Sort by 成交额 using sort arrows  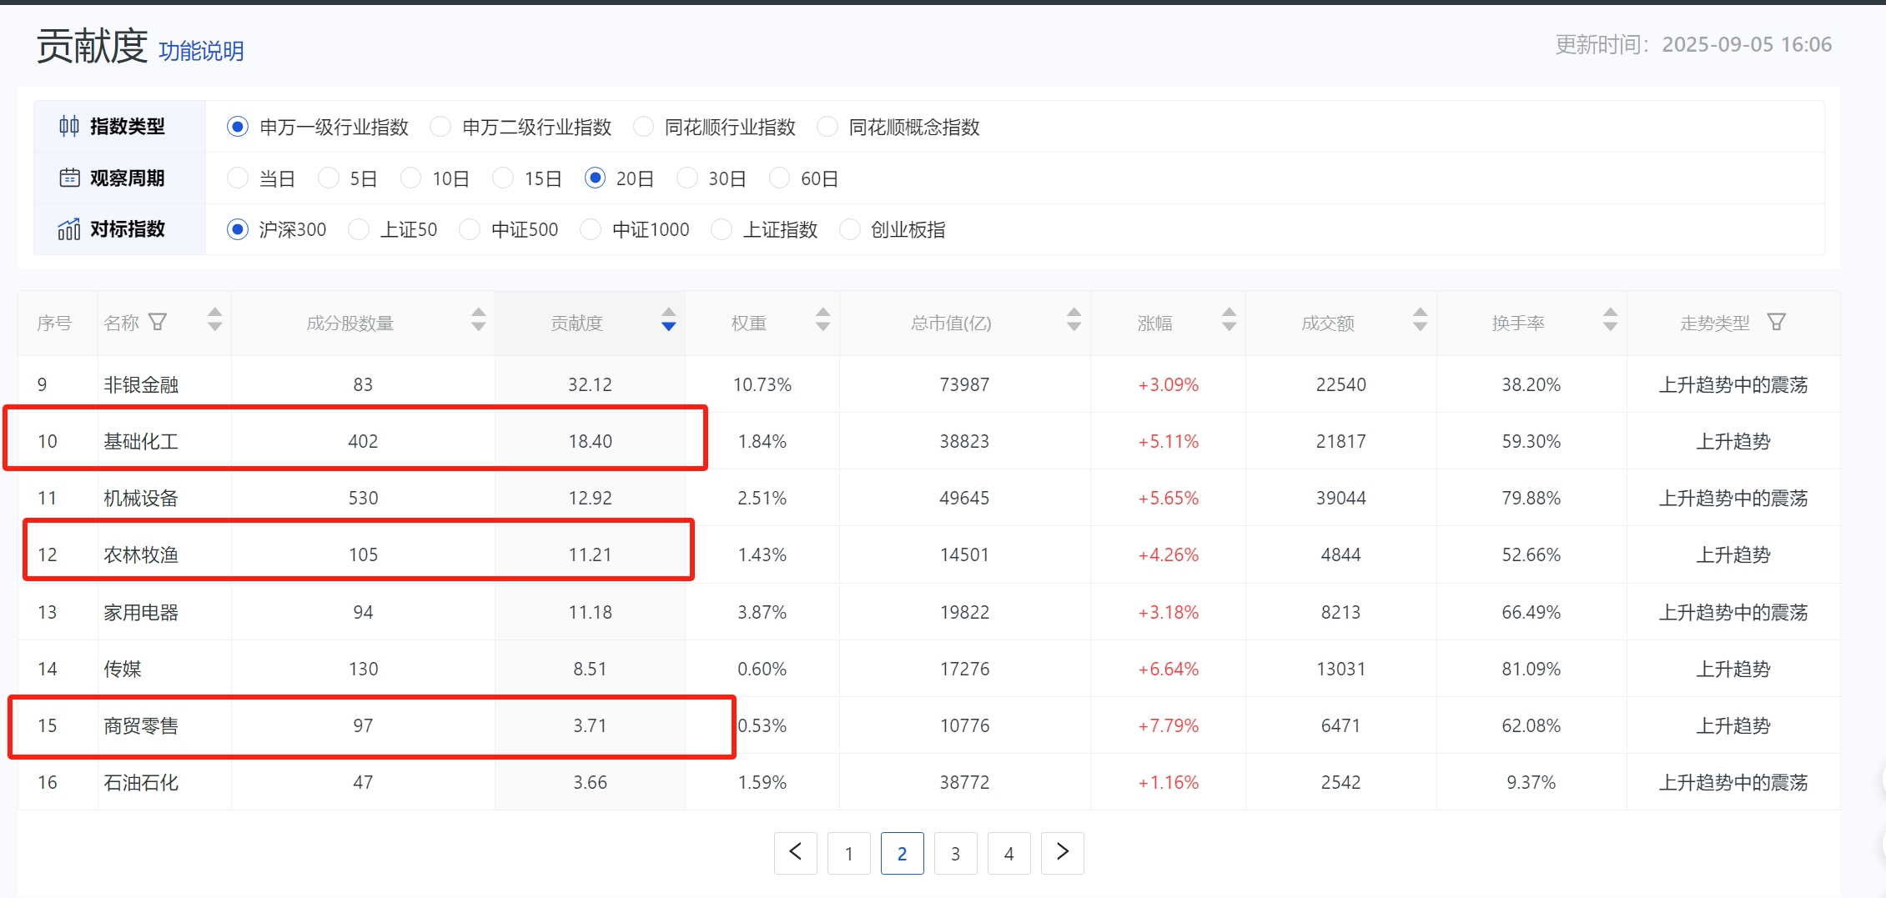(x=1420, y=320)
